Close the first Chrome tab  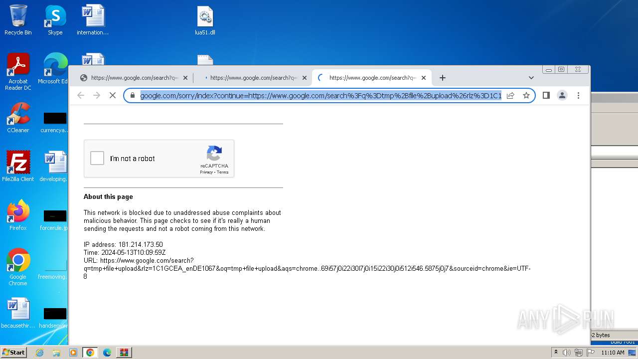point(185,78)
